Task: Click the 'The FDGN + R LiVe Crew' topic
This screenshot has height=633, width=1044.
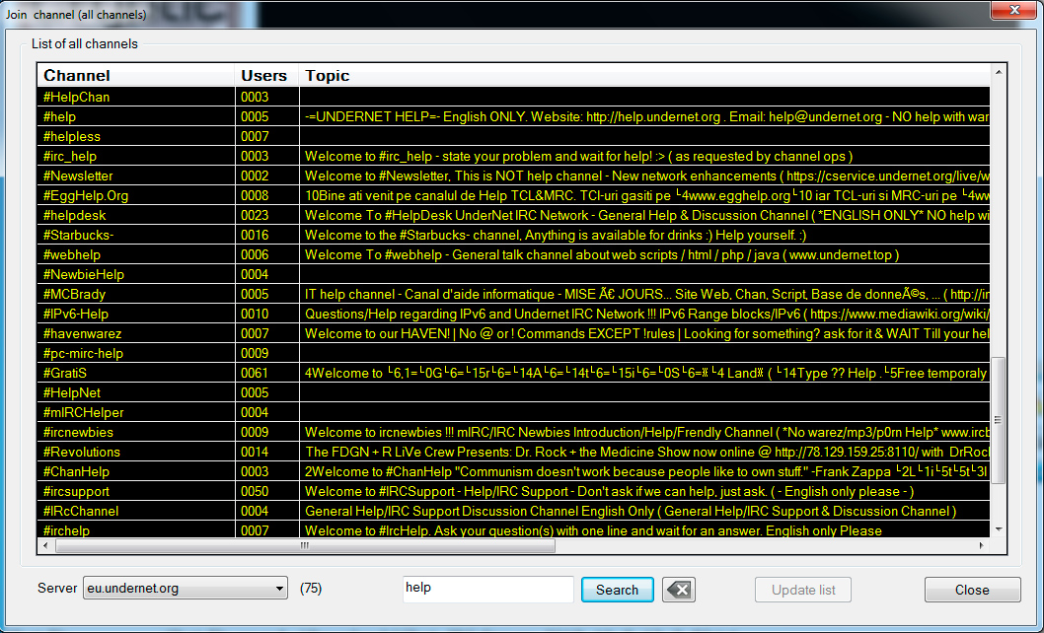Action: click(647, 452)
